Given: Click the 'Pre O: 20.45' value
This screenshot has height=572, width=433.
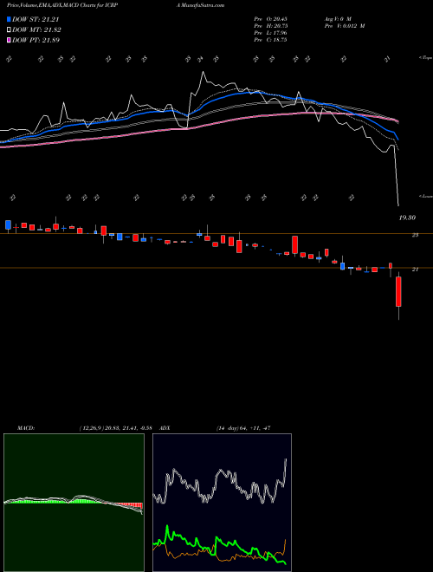Looking at the screenshot, I should tap(270, 18).
